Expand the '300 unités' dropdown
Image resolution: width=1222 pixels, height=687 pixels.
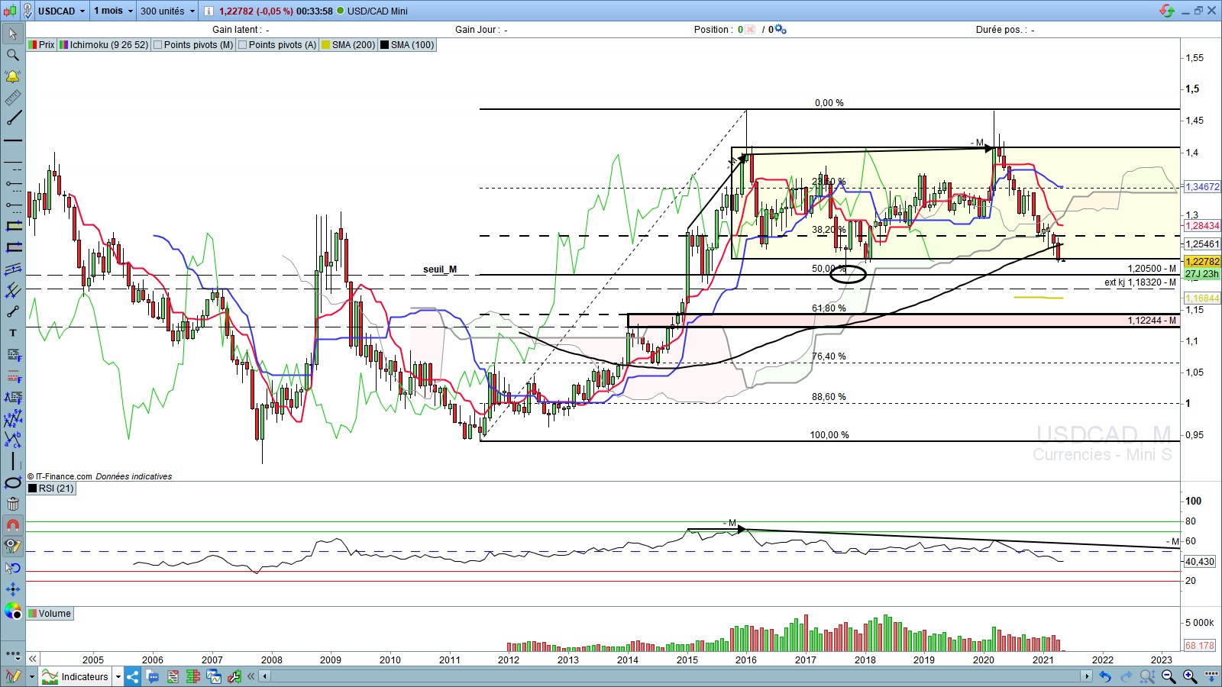(x=192, y=11)
